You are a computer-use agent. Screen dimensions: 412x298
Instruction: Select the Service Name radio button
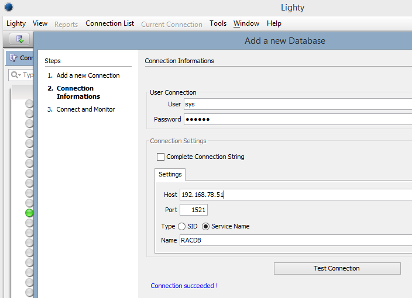point(205,226)
